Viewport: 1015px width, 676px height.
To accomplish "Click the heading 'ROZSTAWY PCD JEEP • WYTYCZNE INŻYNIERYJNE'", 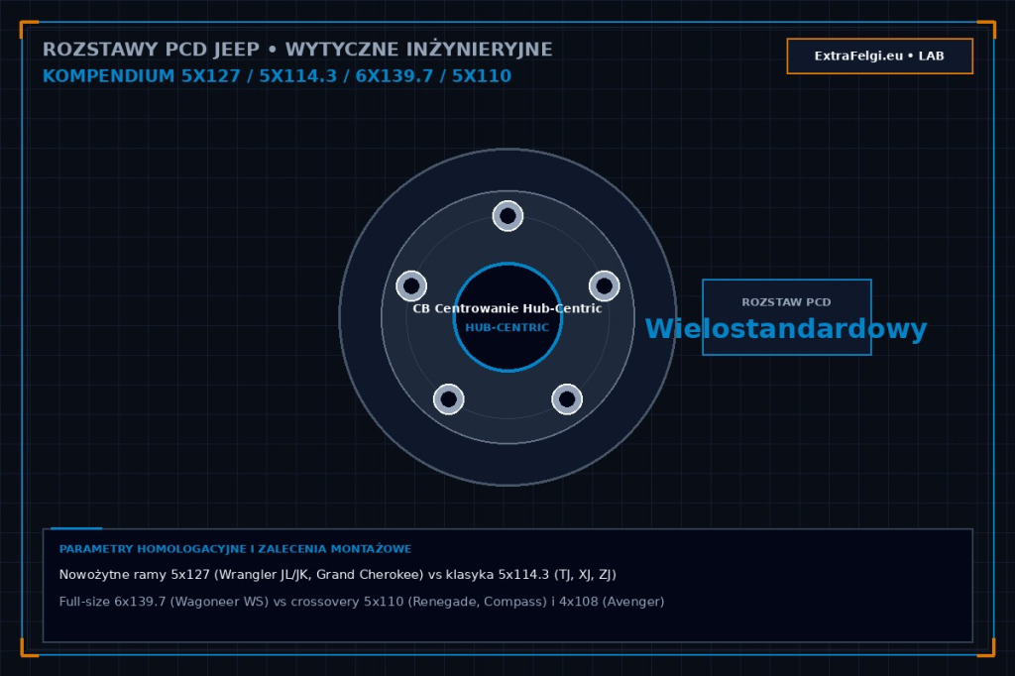I will click(297, 50).
